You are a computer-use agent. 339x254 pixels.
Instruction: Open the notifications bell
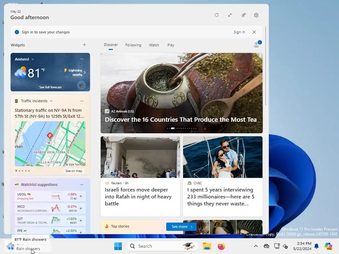(x=316, y=246)
